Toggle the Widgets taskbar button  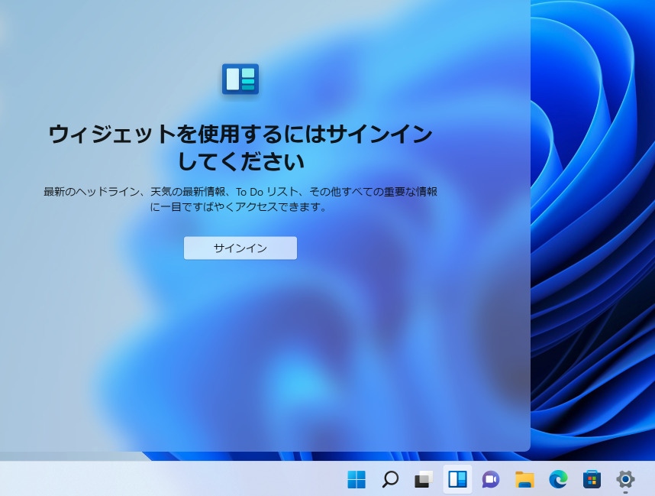[457, 479]
